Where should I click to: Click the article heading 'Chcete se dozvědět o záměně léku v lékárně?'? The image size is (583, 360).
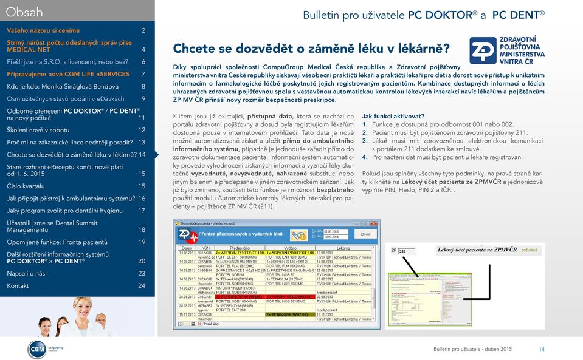(312, 48)
